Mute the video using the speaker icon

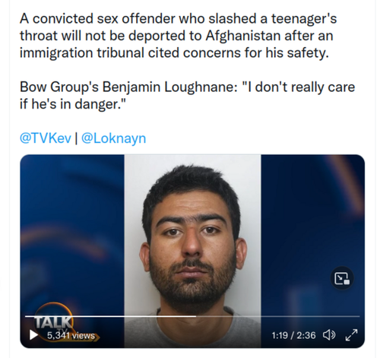pos(329,335)
